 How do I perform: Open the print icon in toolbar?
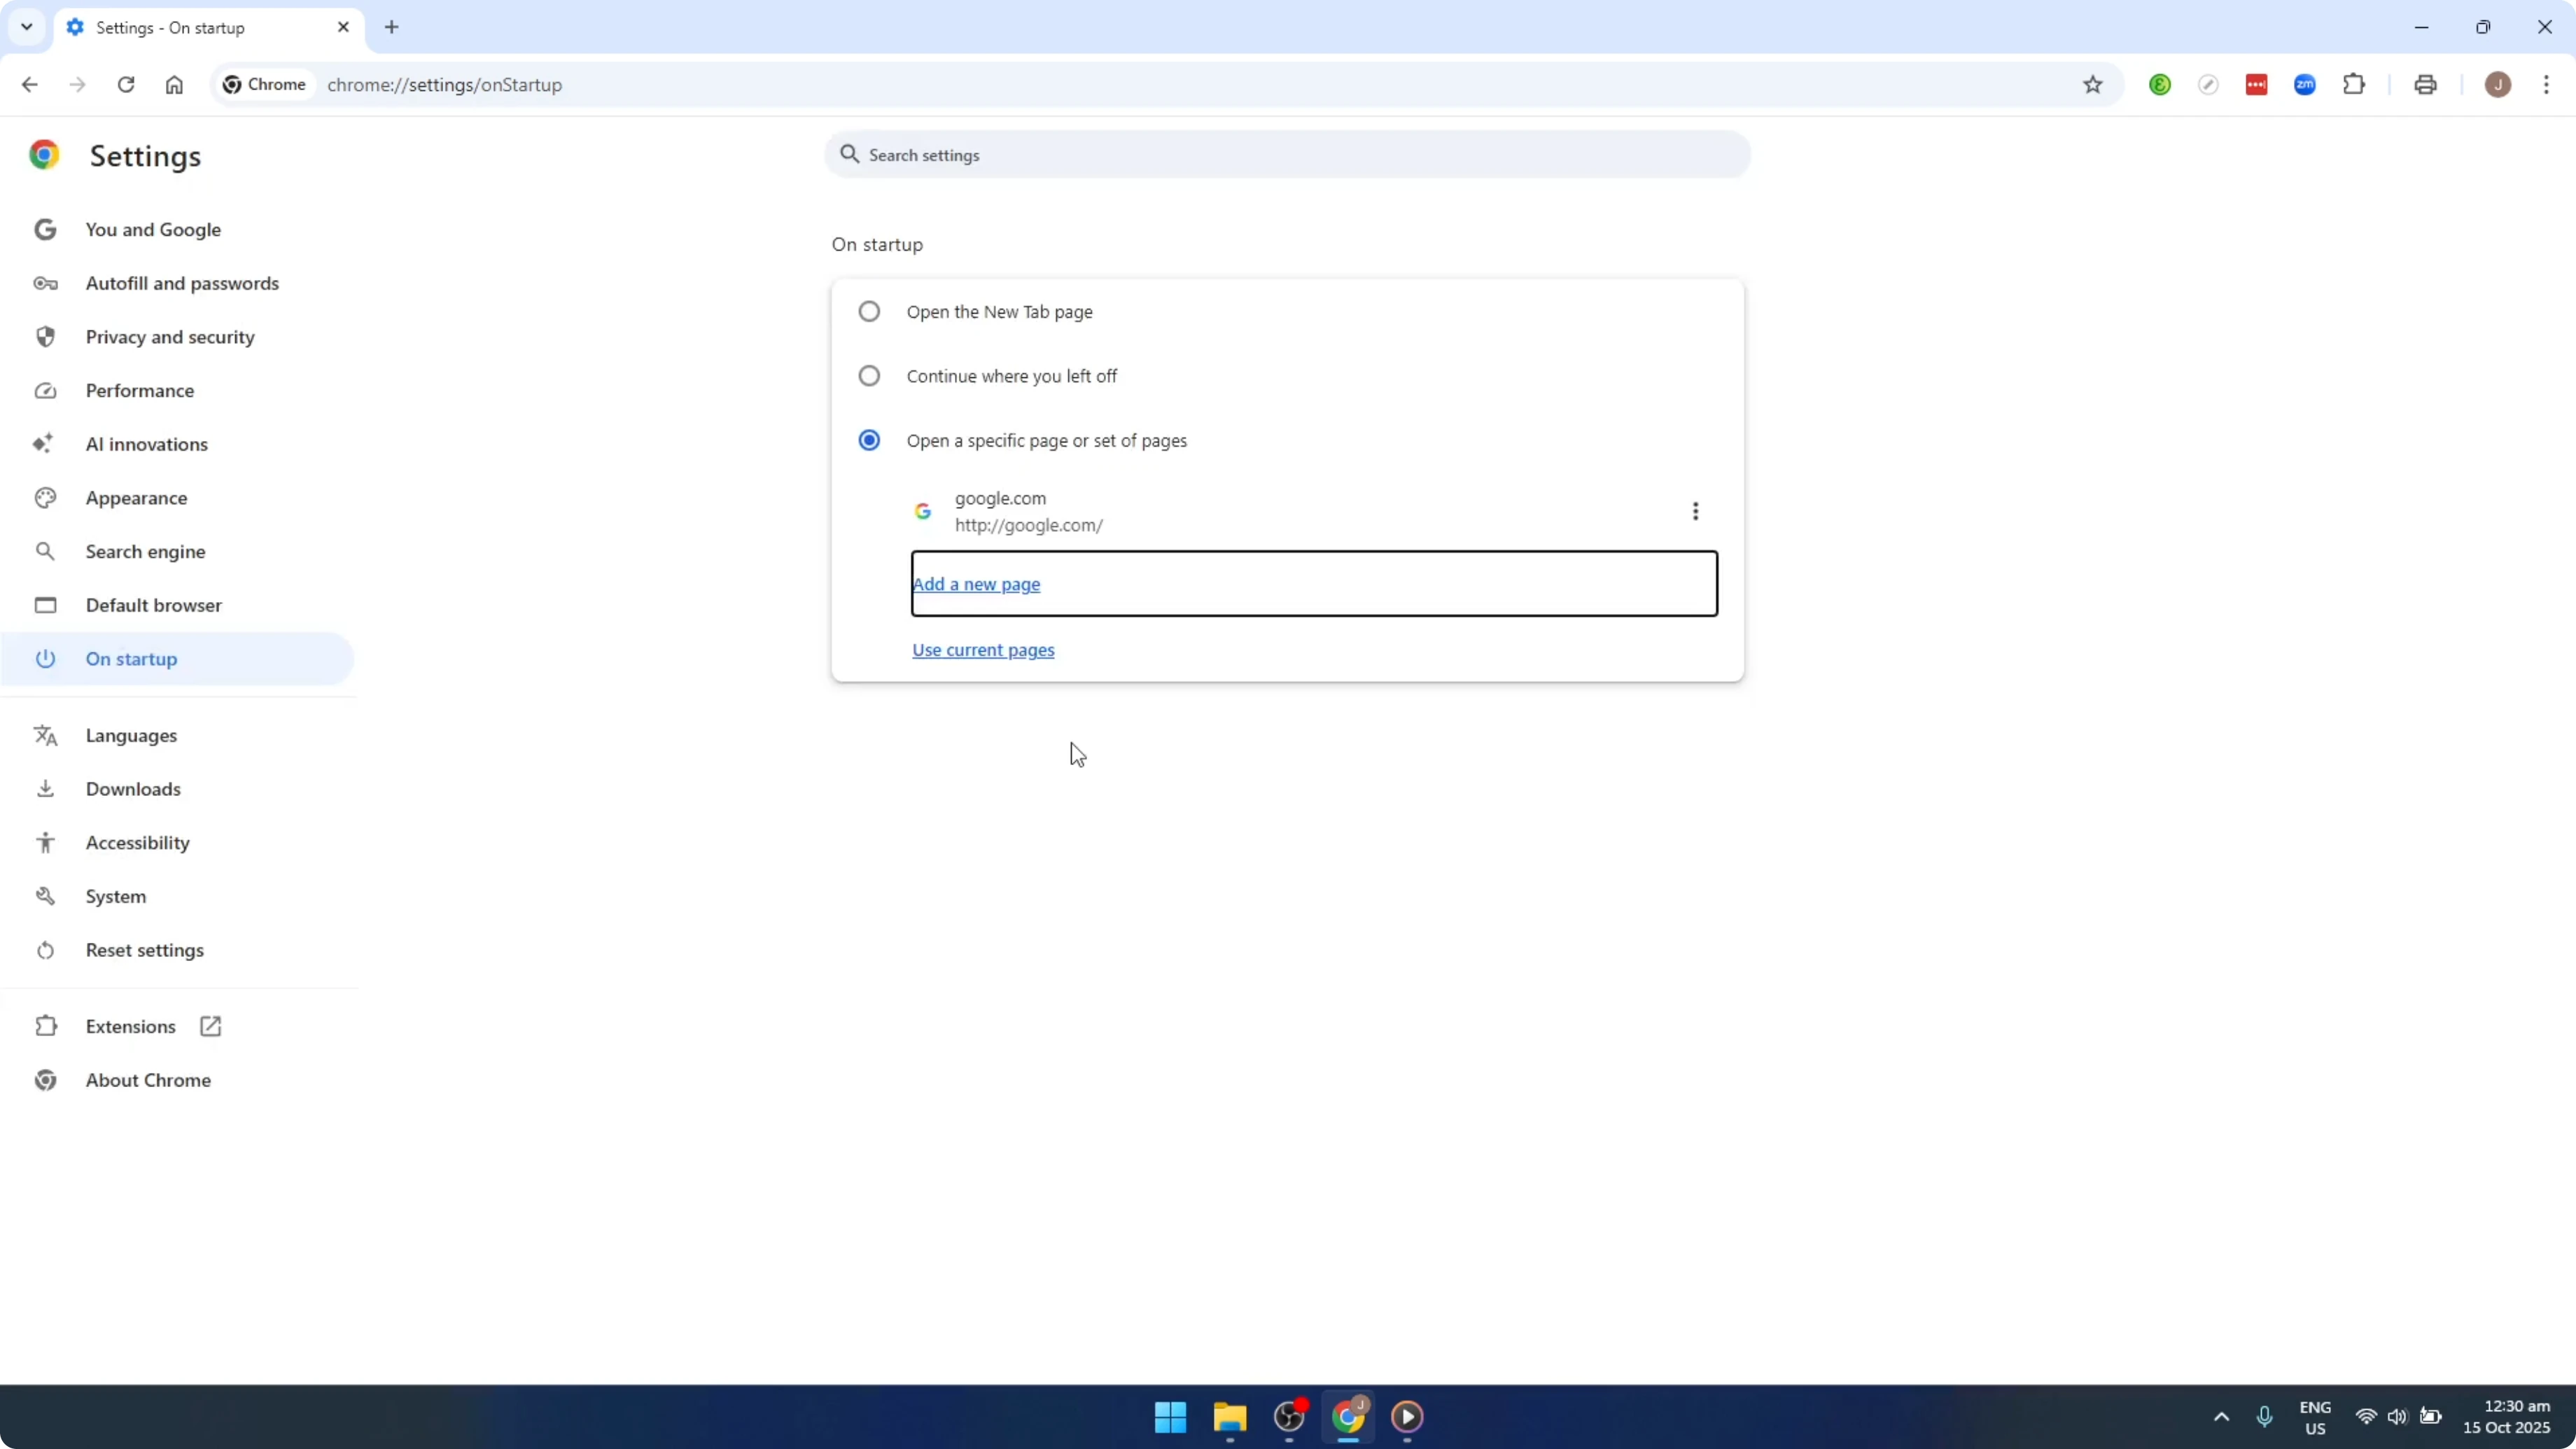pos(2426,84)
